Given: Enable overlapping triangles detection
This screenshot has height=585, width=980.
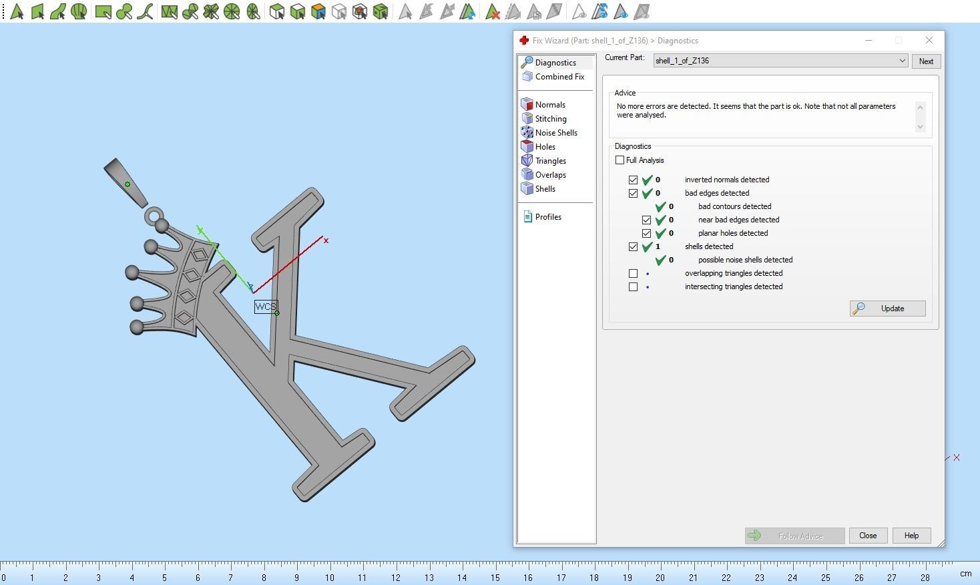Looking at the screenshot, I should pos(634,274).
